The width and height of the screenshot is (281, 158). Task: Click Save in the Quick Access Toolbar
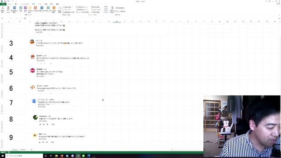5,1
